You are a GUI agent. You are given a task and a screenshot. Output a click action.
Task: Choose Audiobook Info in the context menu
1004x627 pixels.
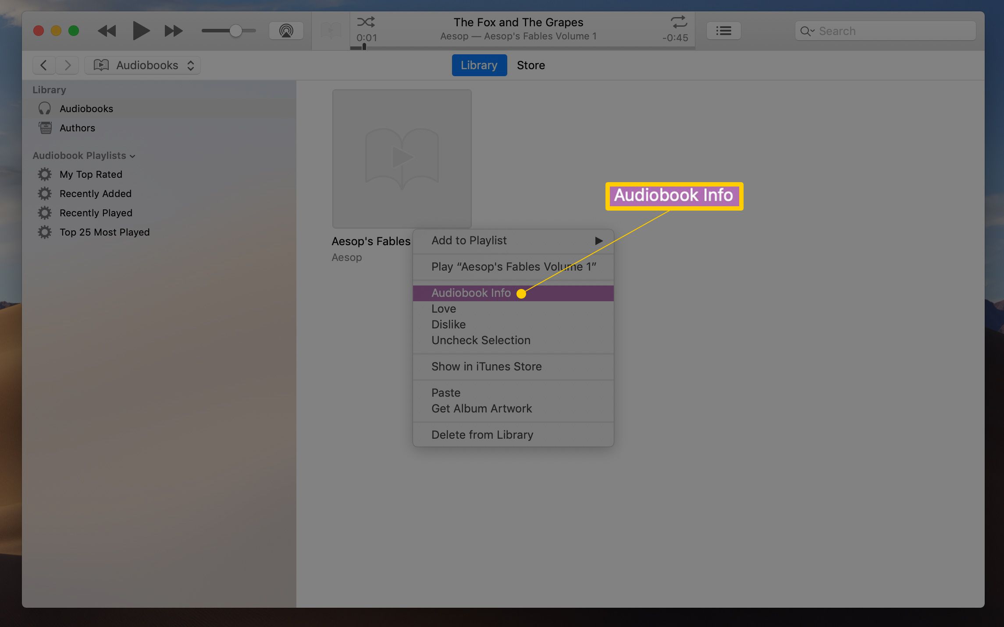pos(513,293)
